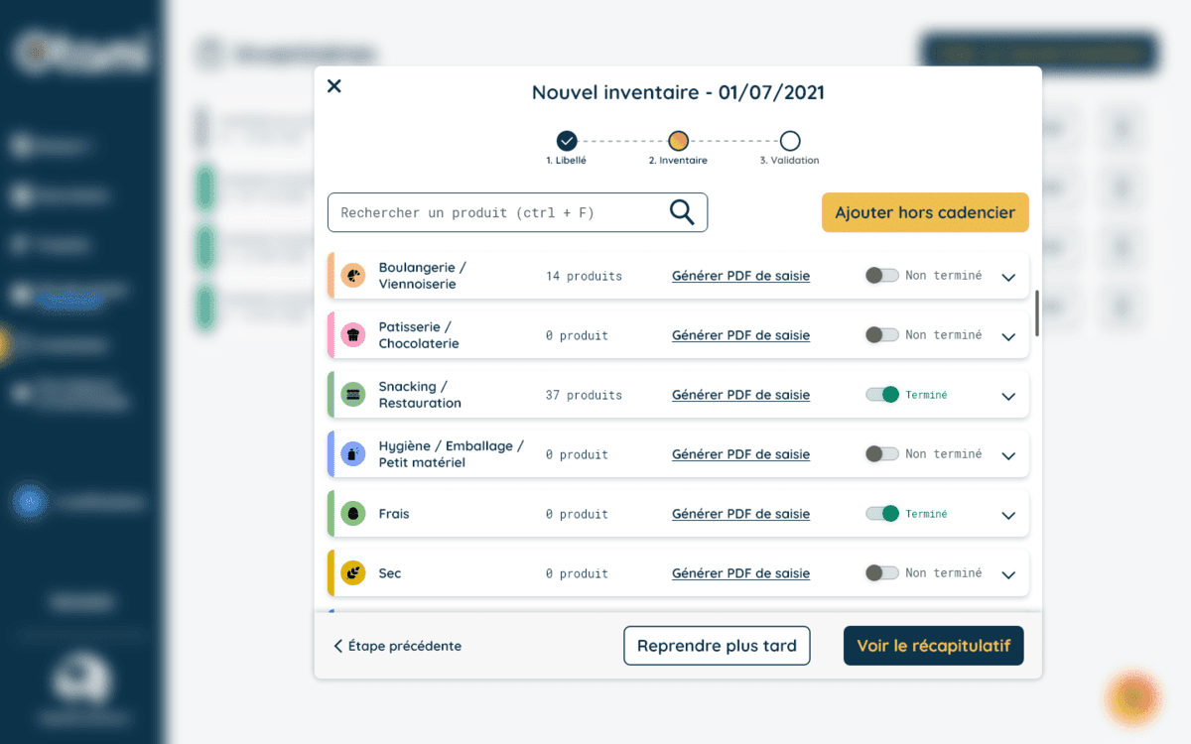Go to the 1. Libellé step
This screenshot has width=1191, height=744.
point(567,142)
